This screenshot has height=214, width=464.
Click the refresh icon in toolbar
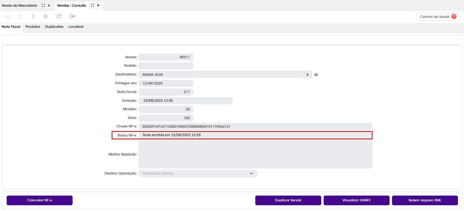(x=59, y=16)
